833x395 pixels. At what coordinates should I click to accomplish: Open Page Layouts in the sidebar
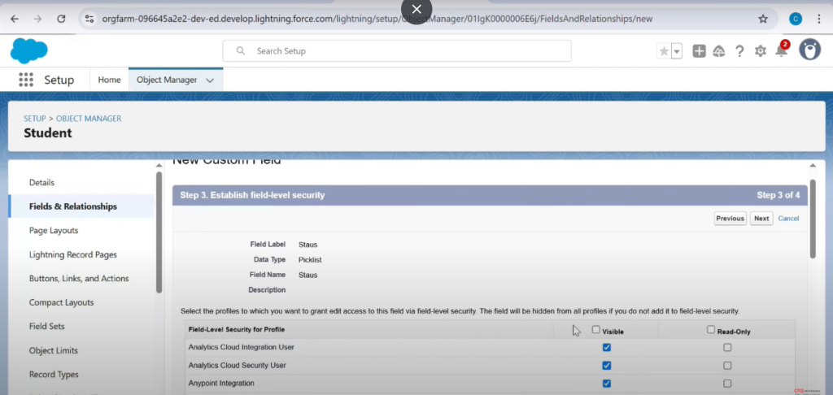(54, 230)
